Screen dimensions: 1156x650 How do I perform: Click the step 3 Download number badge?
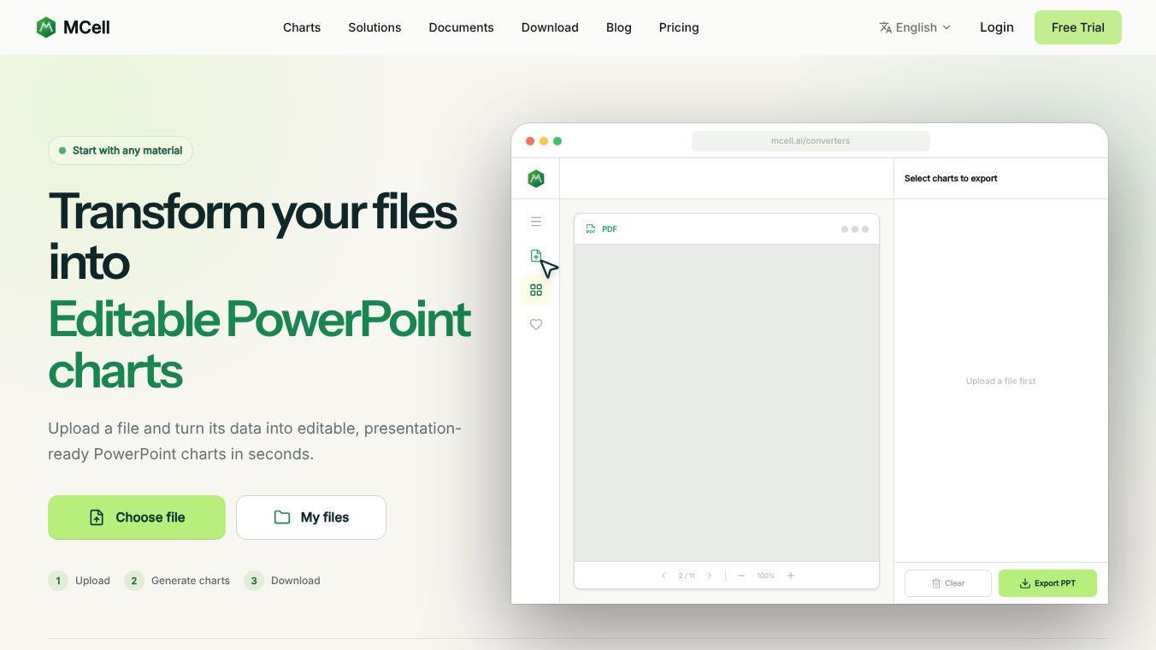click(x=254, y=581)
